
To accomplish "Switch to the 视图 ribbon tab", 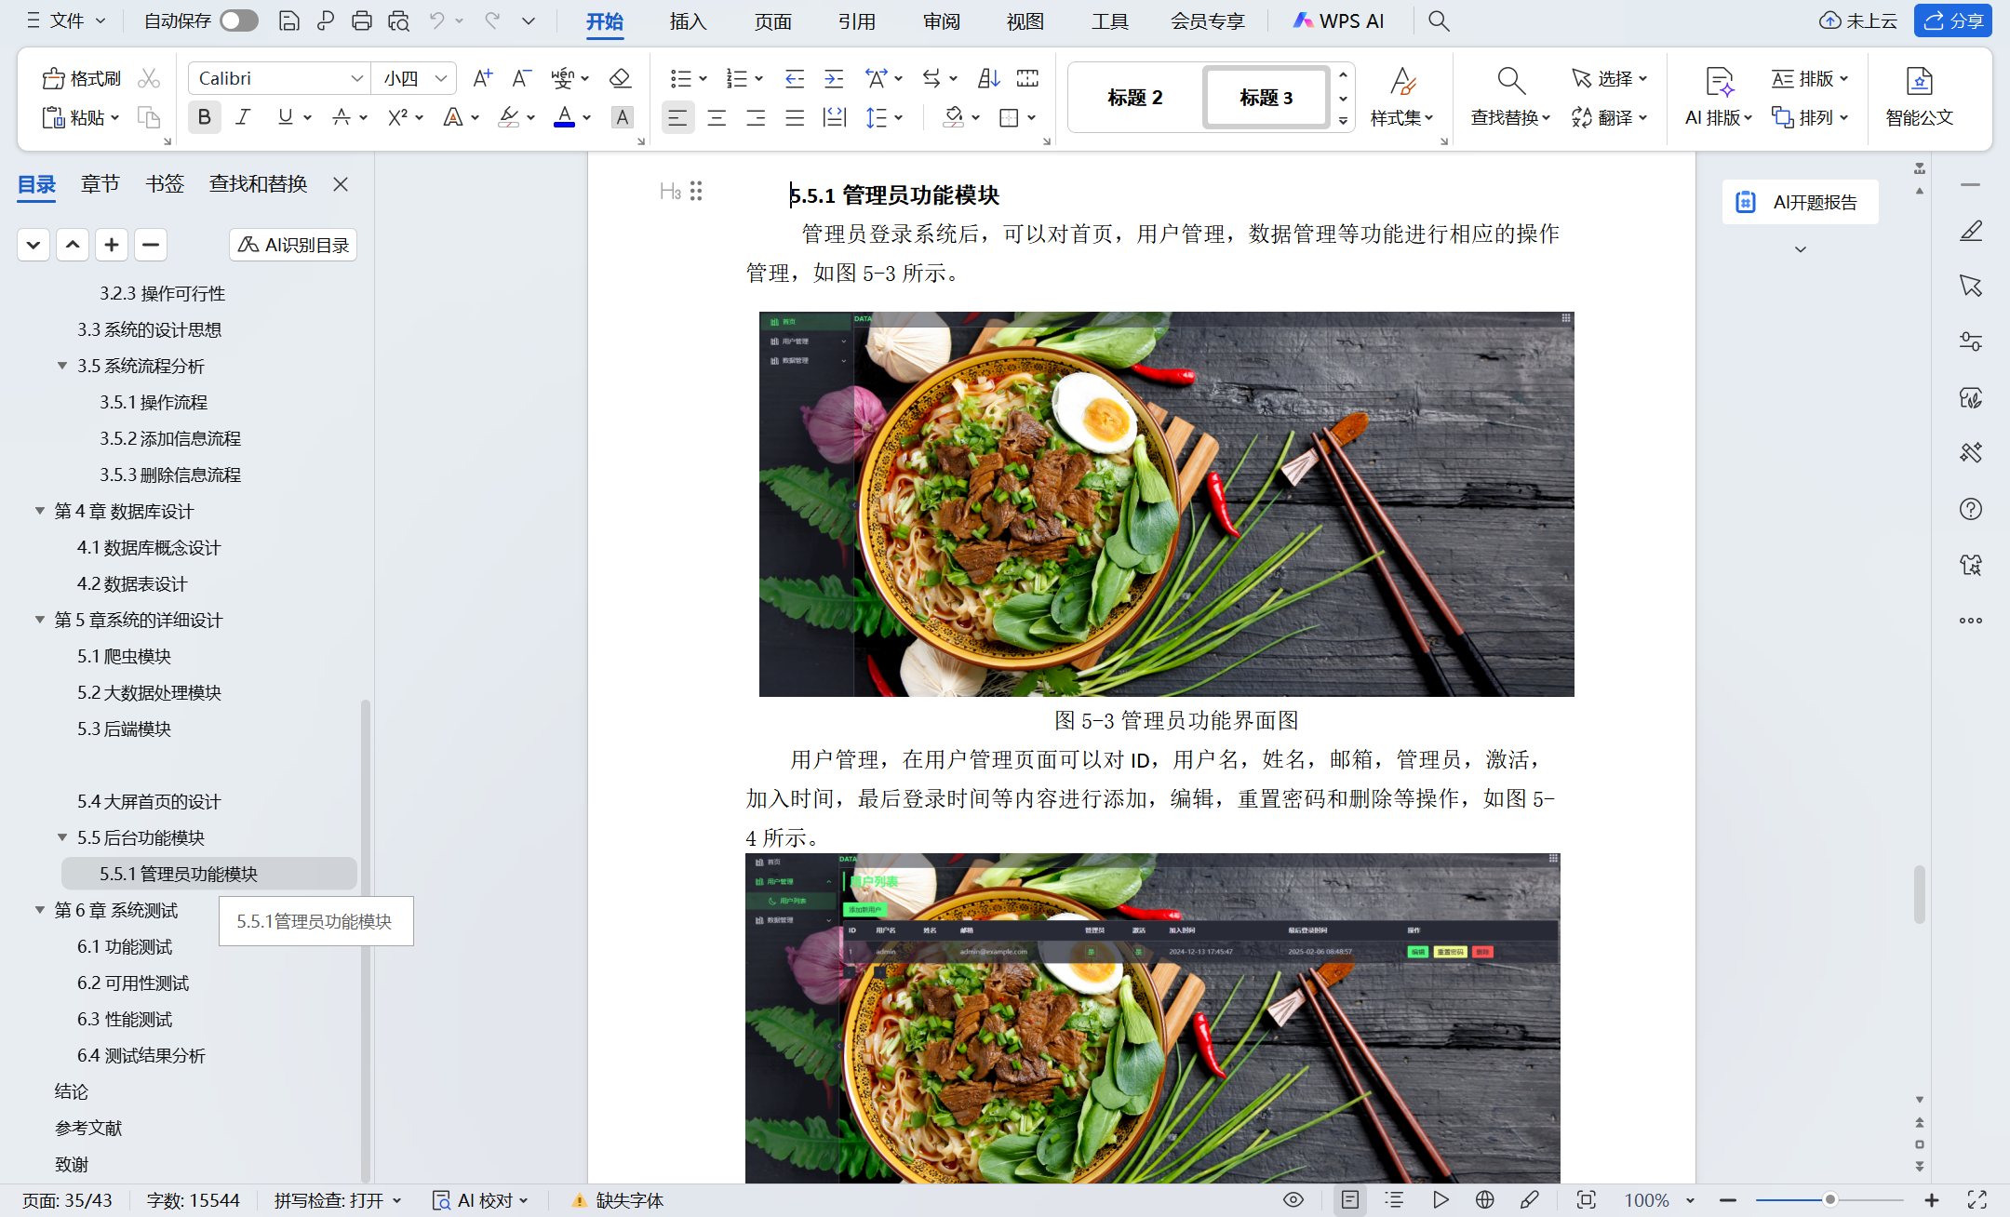I will point(1025,20).
